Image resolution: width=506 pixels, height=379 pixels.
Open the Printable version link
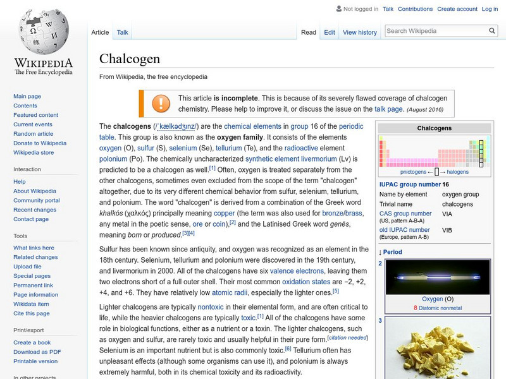click(35, 361)
